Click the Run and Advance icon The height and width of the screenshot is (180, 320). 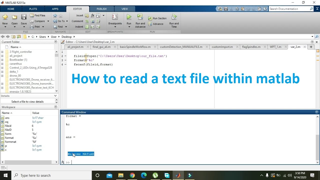click(x=140, y=17)
